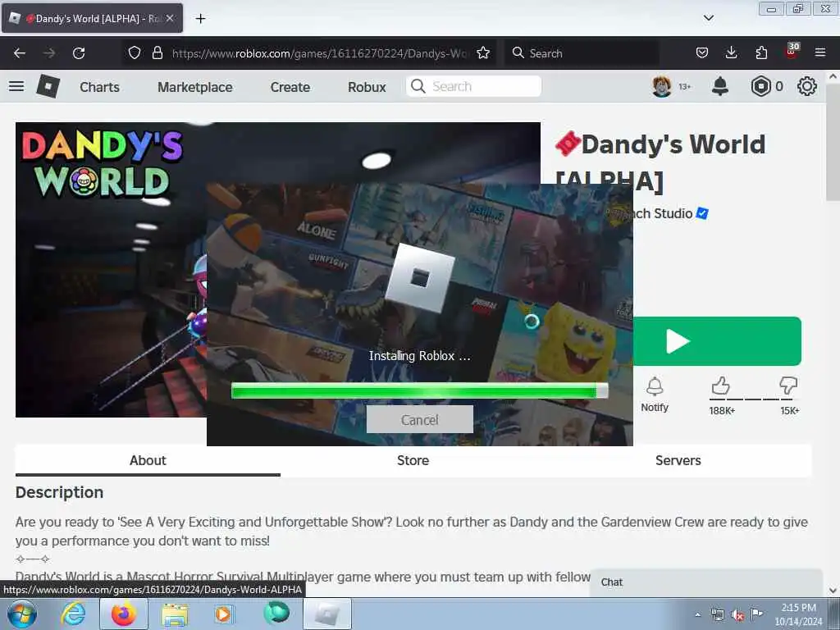The image size is (840, 630).
Task: Open the Roblox installer taskbar item
Action: coord(327,614)
